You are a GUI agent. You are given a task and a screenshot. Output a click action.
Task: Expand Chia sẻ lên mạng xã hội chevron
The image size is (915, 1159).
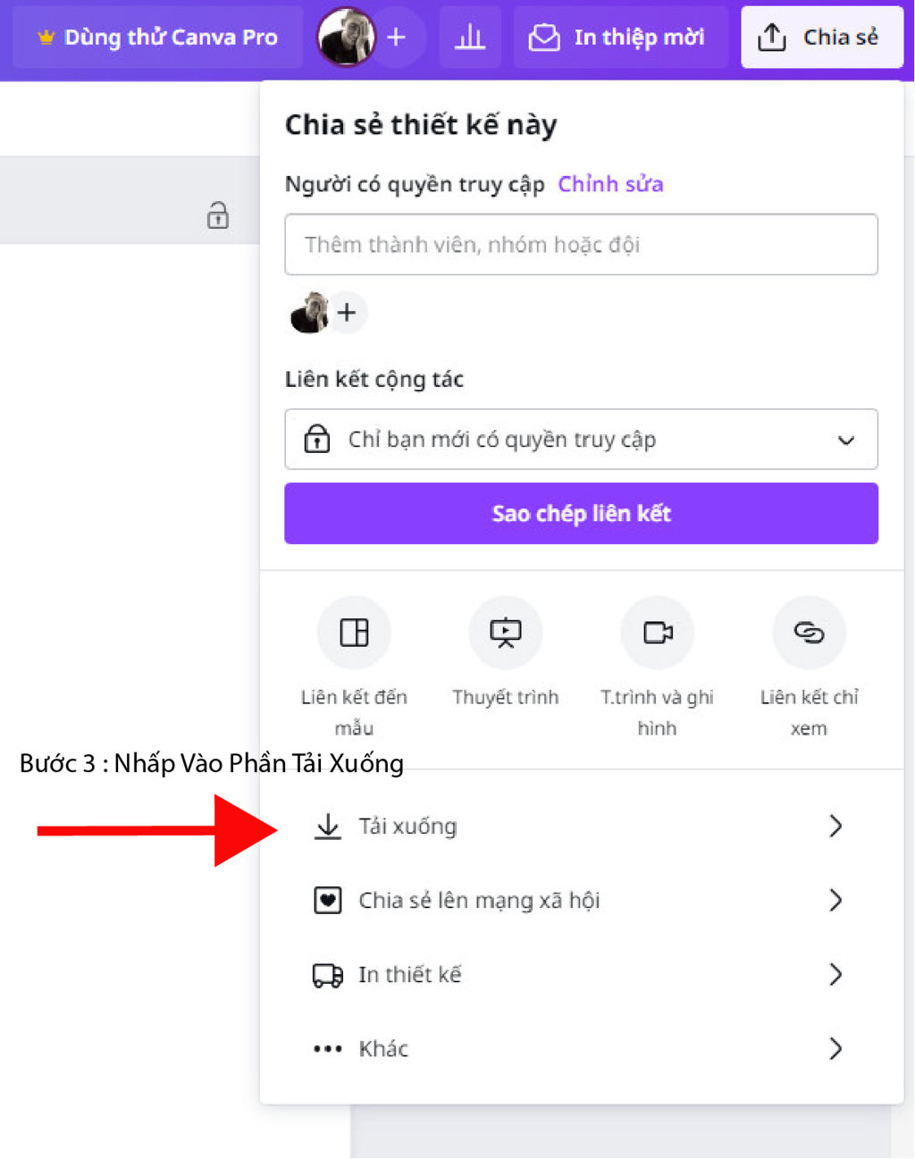835,900
